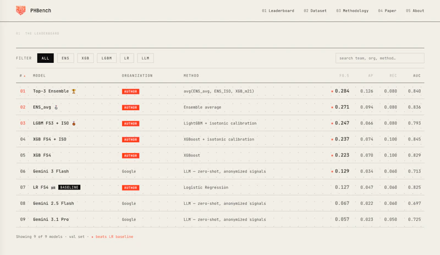The height and width of the screenshot is (255, 440).
Task: Sort by the MODEL column header
Action: click(x=39, y=75)
